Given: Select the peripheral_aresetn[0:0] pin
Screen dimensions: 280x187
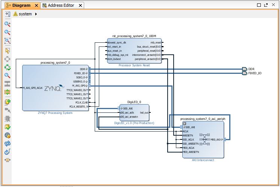Looking at the screenshot, I should (148, 59).
